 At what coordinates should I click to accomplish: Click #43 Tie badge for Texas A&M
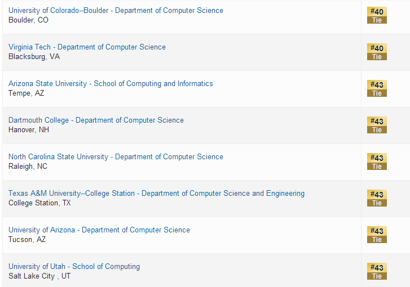(x=377, y=198)
